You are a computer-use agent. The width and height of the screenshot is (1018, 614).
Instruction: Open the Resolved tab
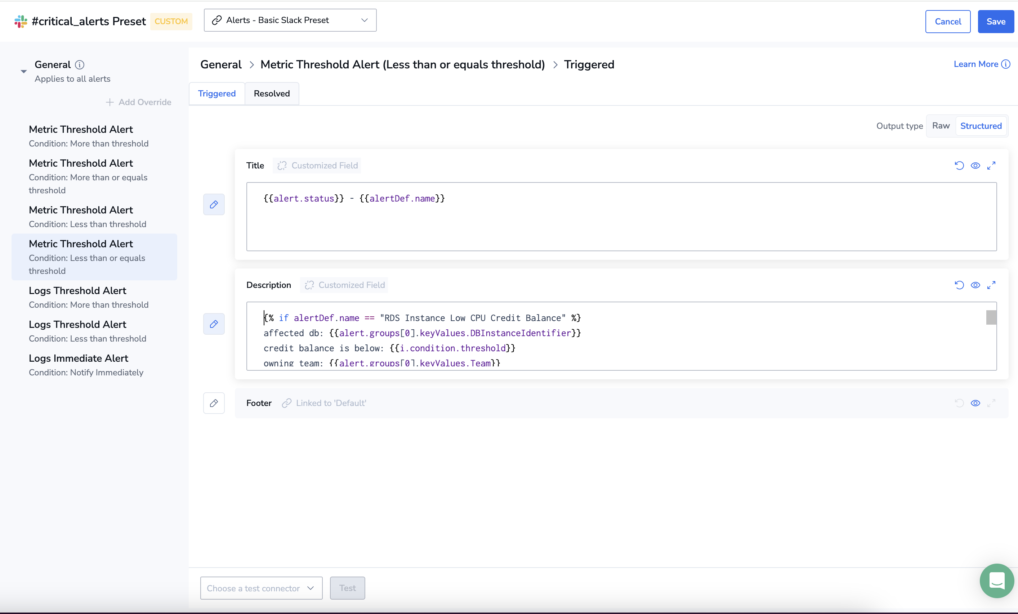[272, 94]
